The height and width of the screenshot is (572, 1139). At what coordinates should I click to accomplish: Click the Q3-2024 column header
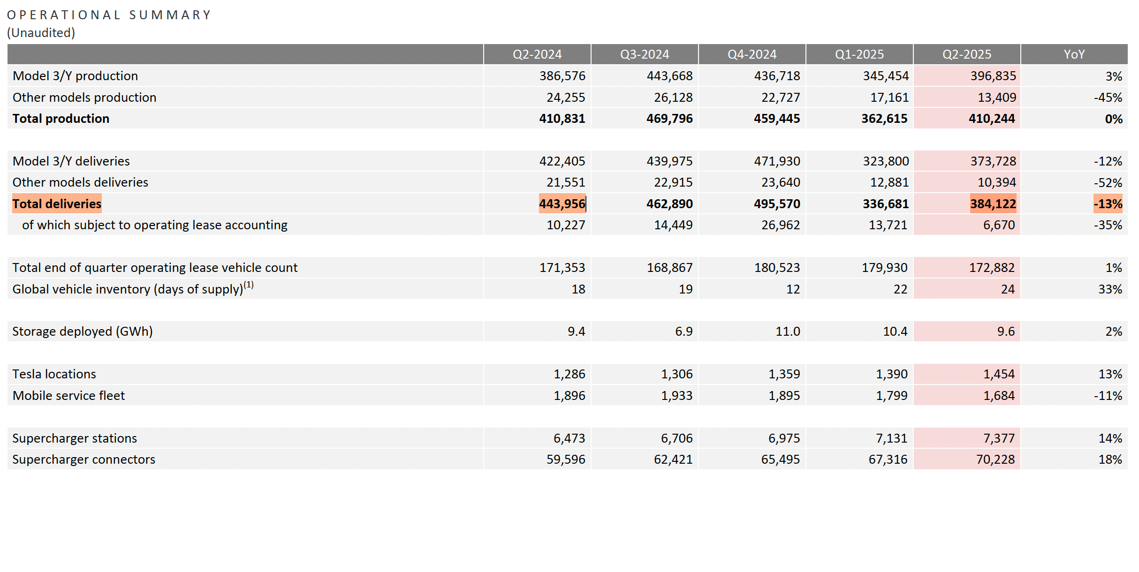(x=644, y=54)
